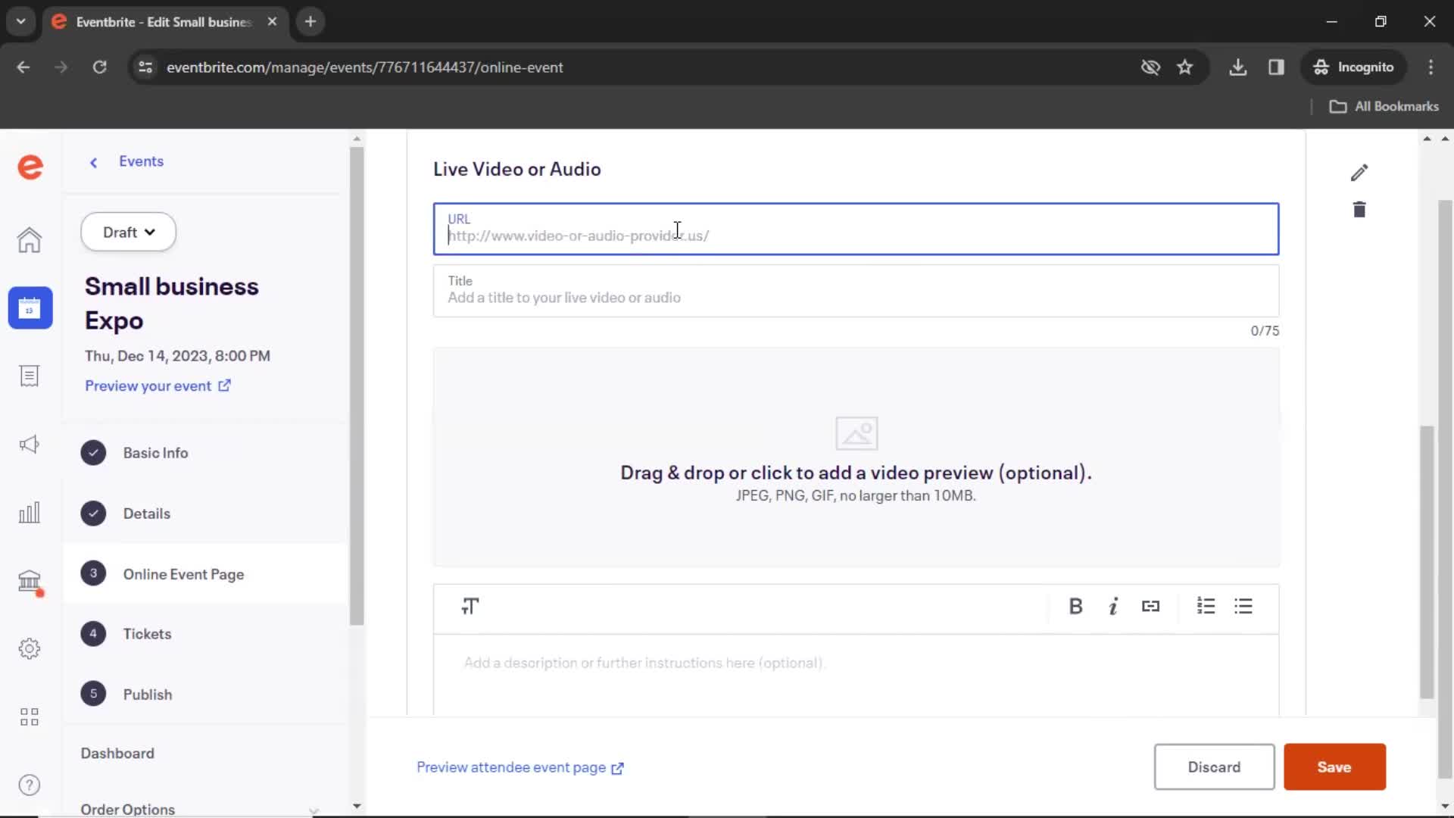Viewport: 1454px width, 818px height.
Task: Click the browser address bar URL
Action: pyautogui.click(x=364, y=67)
